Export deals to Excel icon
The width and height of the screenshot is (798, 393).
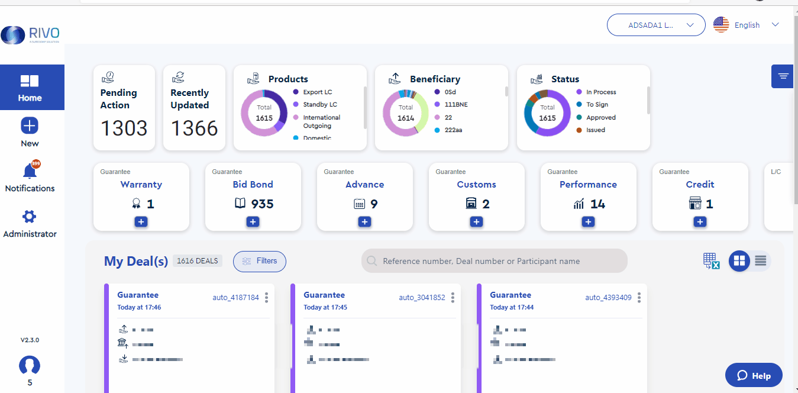[711, 261]
